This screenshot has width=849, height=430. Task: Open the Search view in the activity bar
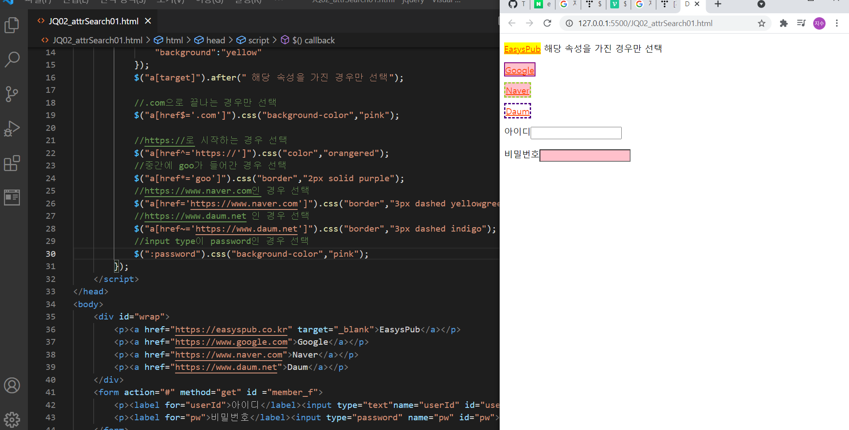pyautogui.click(x=12, y=59)
